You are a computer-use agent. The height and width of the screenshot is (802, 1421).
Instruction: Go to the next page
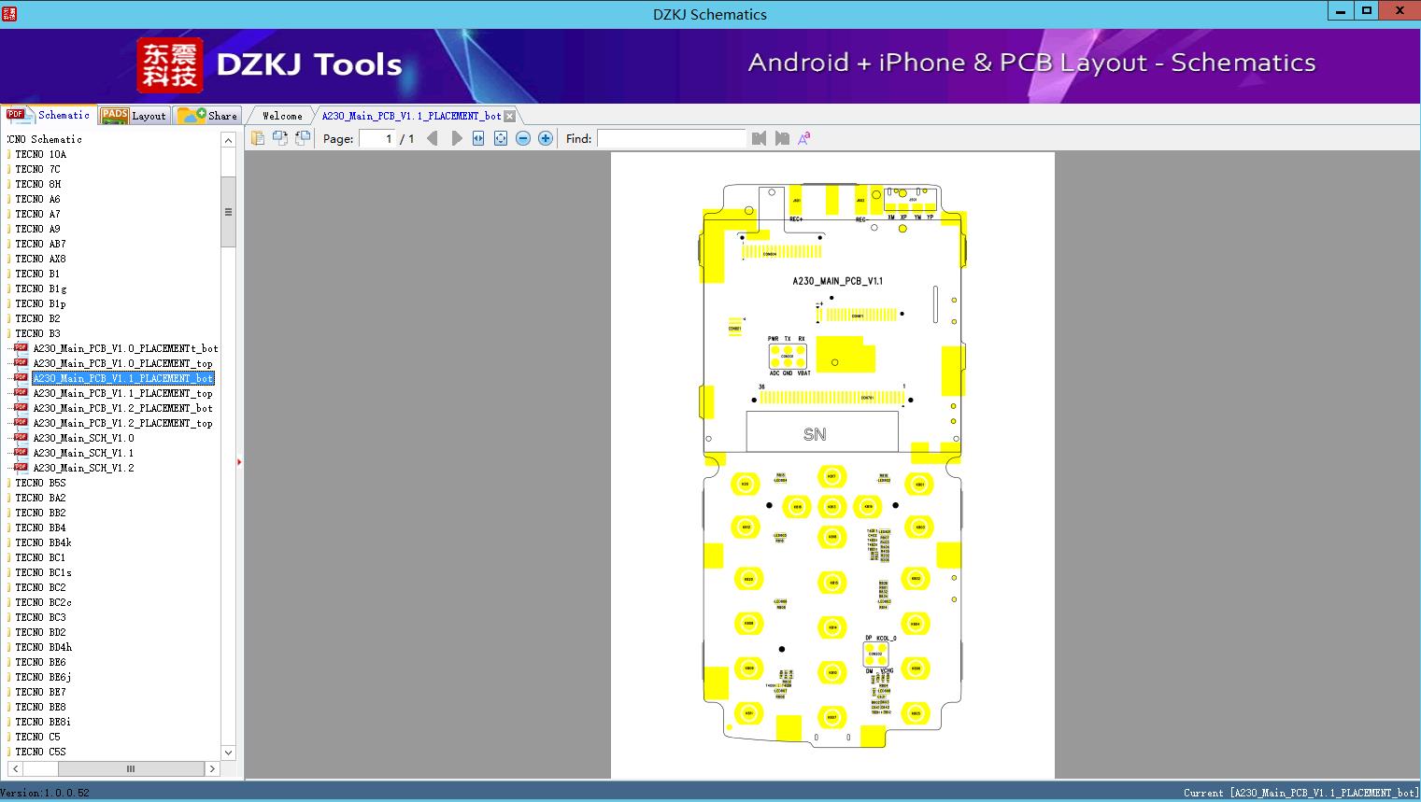click(456, 138)
